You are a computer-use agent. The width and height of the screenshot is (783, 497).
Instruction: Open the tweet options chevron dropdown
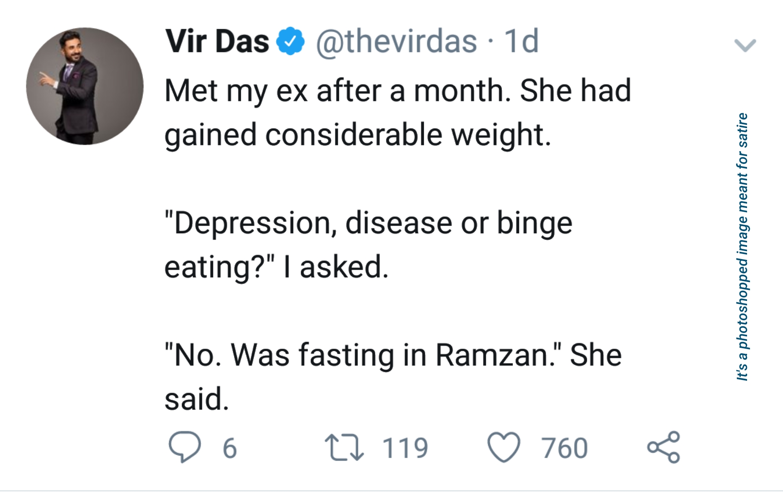tap(745, 45)
